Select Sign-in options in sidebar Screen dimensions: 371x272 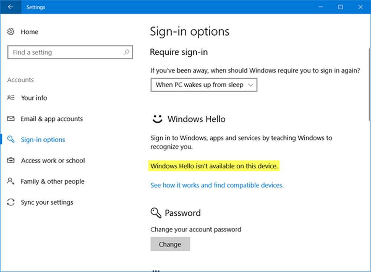click(43, 140)
